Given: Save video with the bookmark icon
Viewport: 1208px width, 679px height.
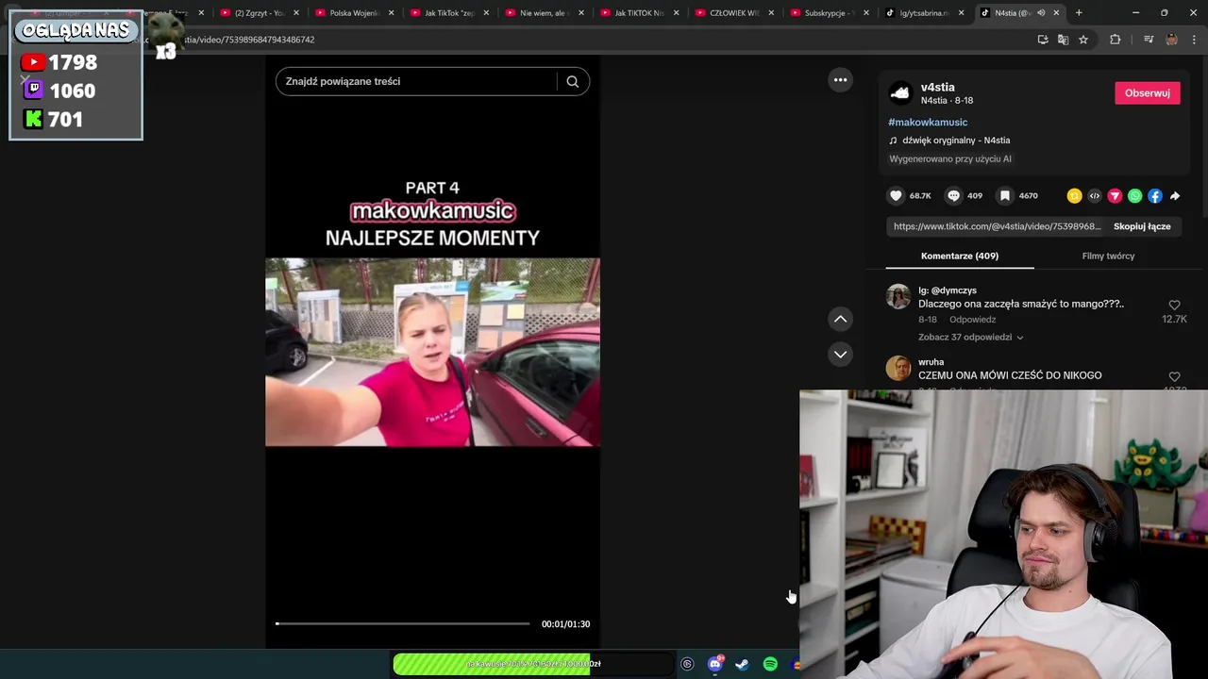Looking at the screenshot, I should click(x=1005, y=195).
